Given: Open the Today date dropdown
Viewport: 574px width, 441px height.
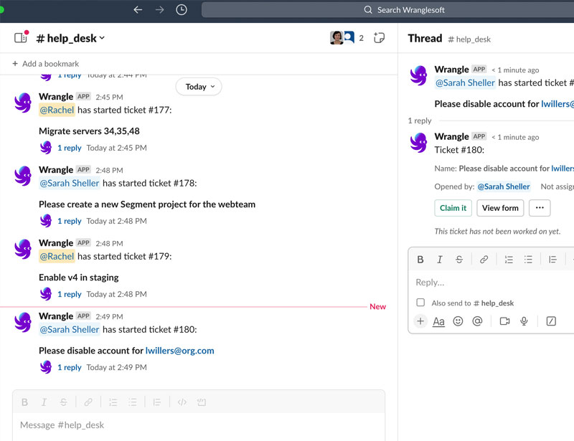Looking at the screenshot, I should click(199, 87).
